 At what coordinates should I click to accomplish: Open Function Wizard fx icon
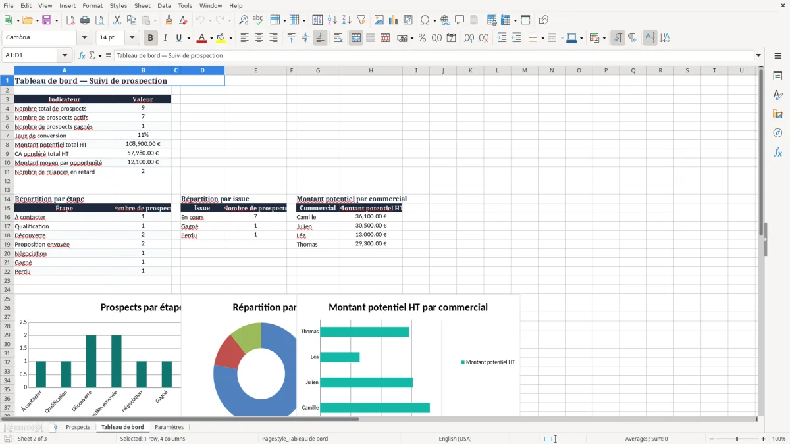point(82,55)
